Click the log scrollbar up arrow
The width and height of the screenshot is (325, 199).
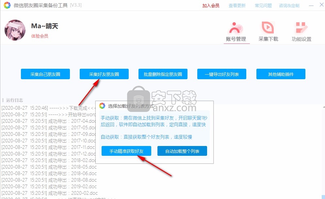[324, 107]
